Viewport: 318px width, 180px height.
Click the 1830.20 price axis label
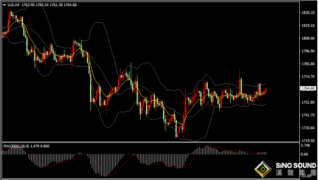tap(308, 12)
